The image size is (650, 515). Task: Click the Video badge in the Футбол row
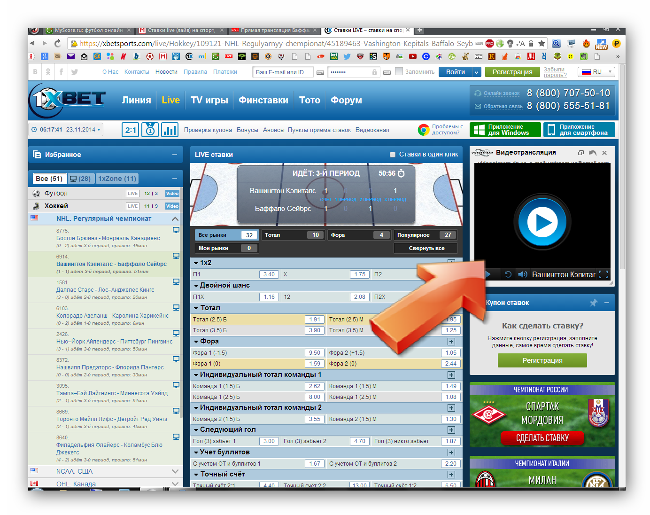172,194
